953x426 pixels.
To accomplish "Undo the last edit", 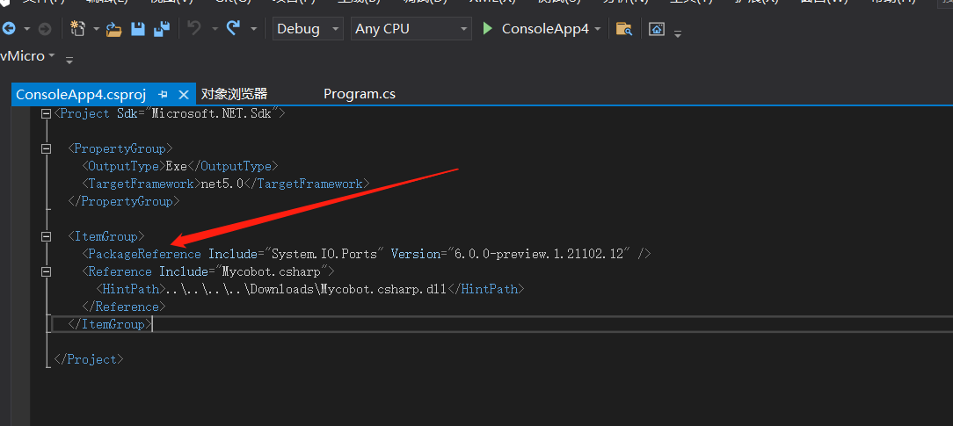I will click(194, 28).
